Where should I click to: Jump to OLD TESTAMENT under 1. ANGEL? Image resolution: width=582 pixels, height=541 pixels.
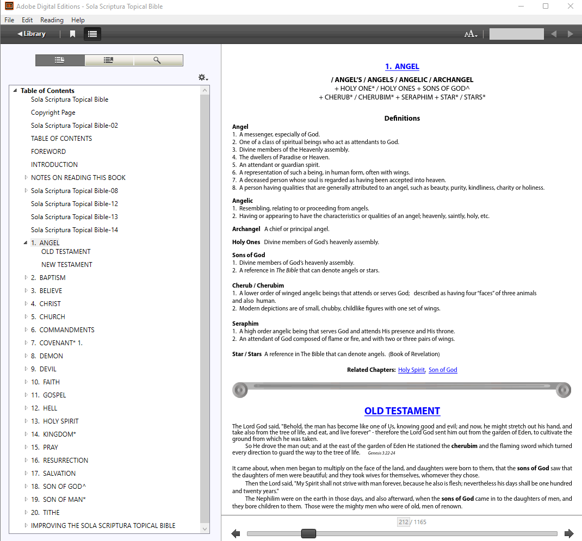click(66, 252)
